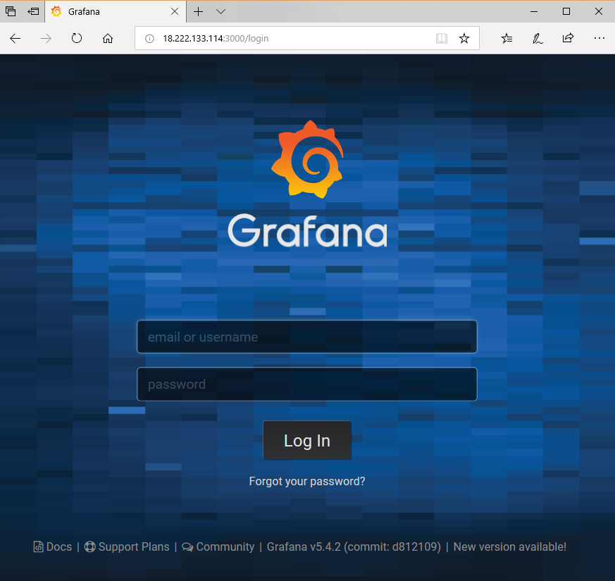Expand the tab preview chevron dropdown
Image resolution: width=615 pixels, height=581 pixels.
pos(220,12)
